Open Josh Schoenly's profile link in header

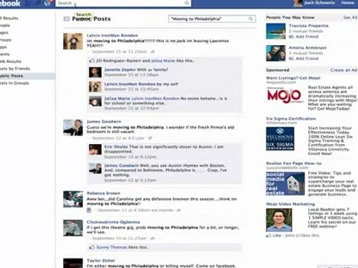(x=320, y=3)
